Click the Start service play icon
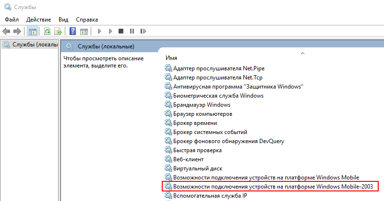The width and height of the screenshot is (384, 201). click(99, 31)
